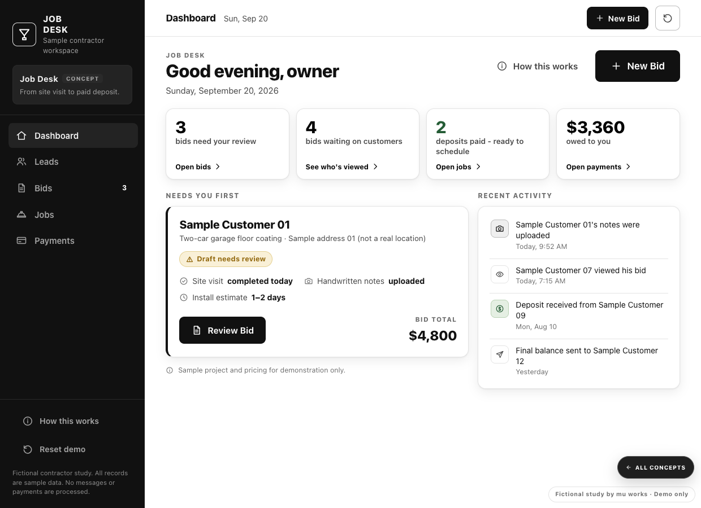The height and width of the screenshot is (508, 701).
Task: Click the Bids document icon in sidebar
Action: 21,188
